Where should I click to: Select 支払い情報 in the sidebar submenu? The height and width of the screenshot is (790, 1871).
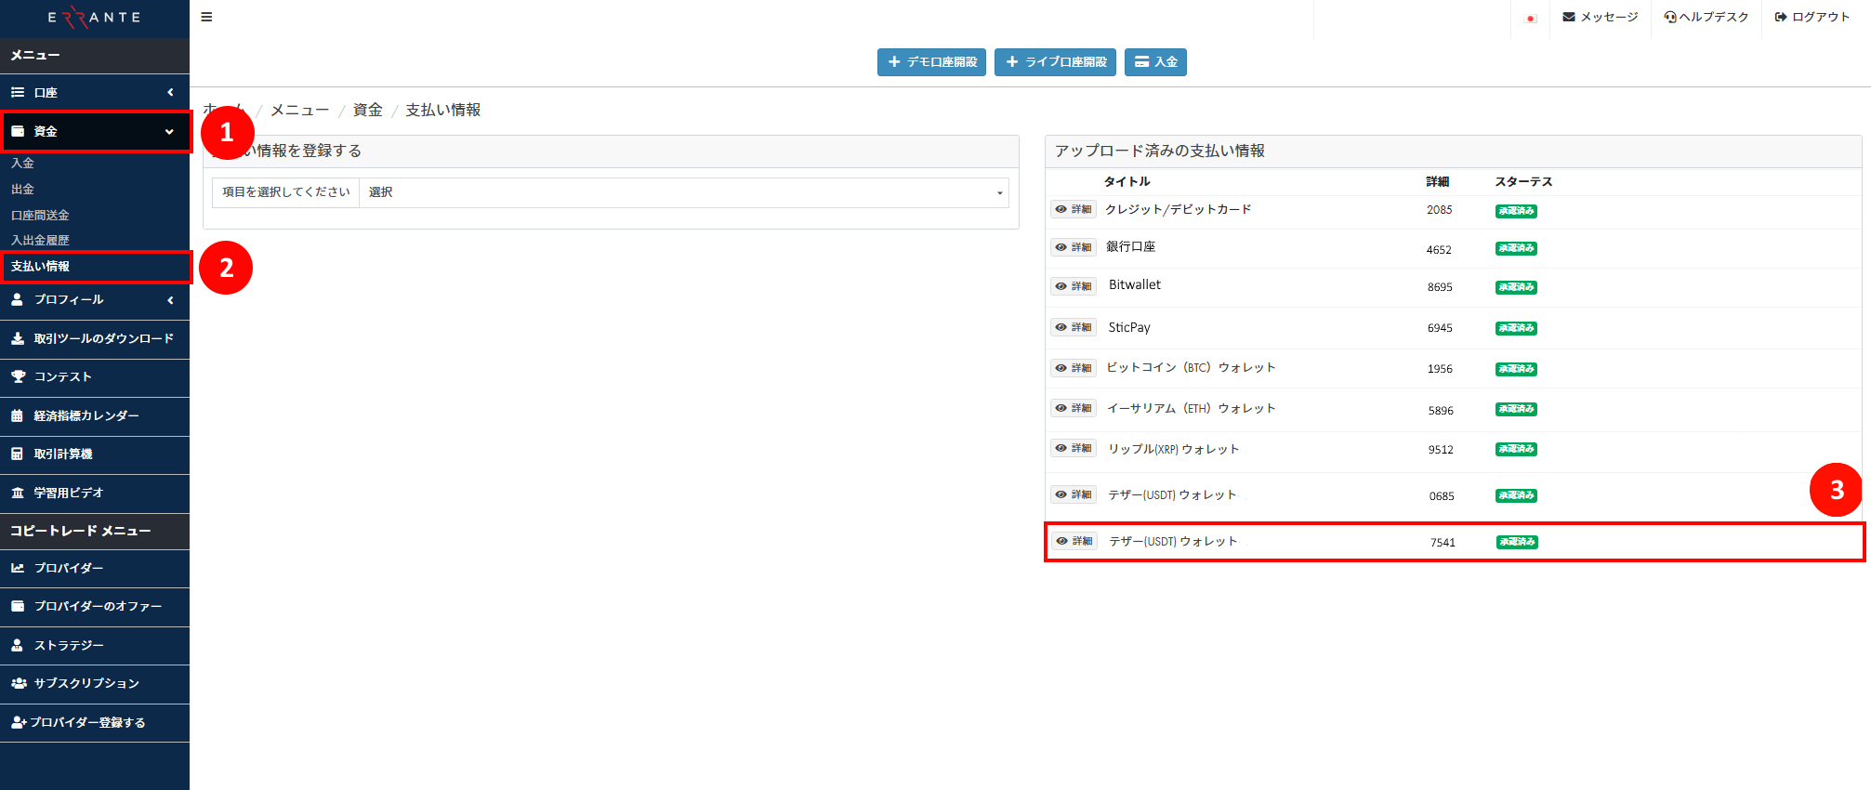(x=40, y=266)
